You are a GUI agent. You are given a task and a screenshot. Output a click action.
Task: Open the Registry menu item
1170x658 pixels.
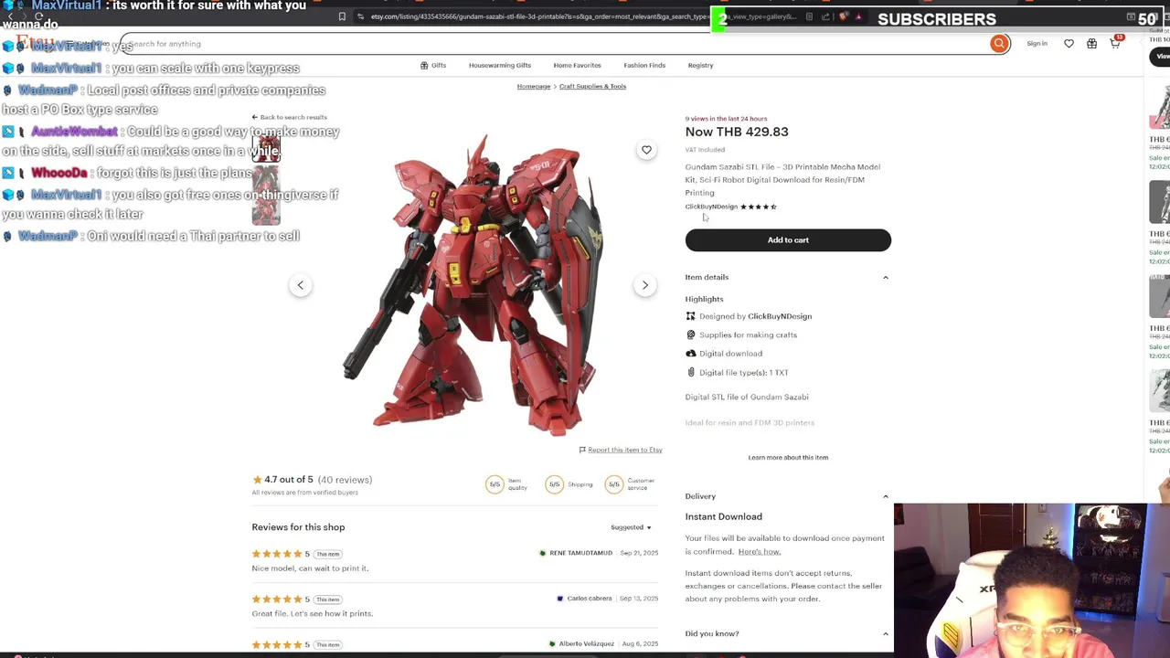pyautogui.click(x=700, y=65)
